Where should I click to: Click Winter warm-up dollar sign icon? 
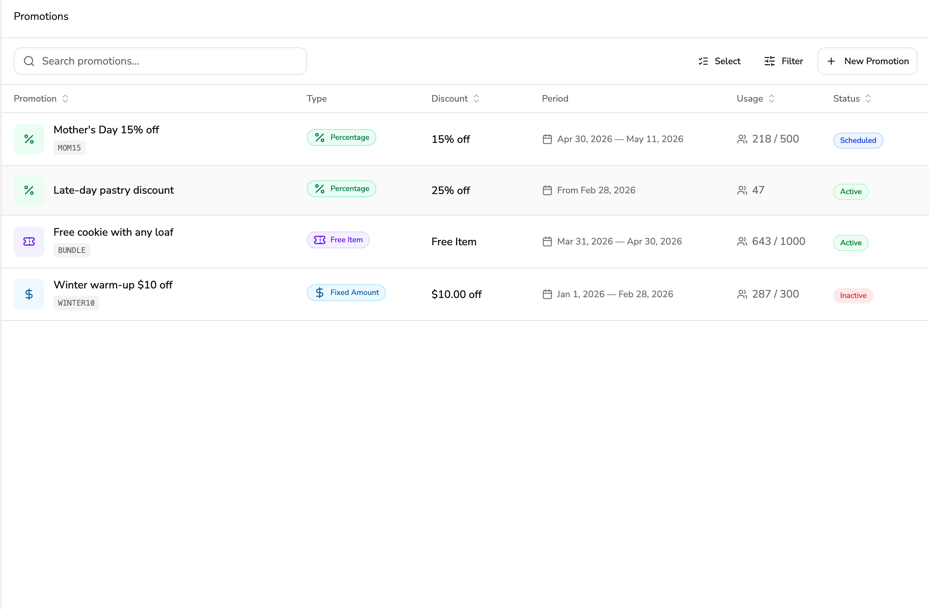(x=29, y=294)
